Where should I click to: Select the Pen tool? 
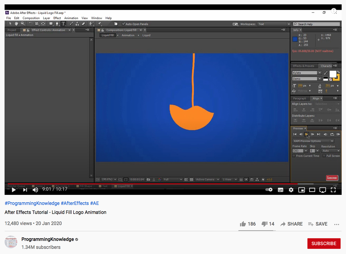(57, 24)
